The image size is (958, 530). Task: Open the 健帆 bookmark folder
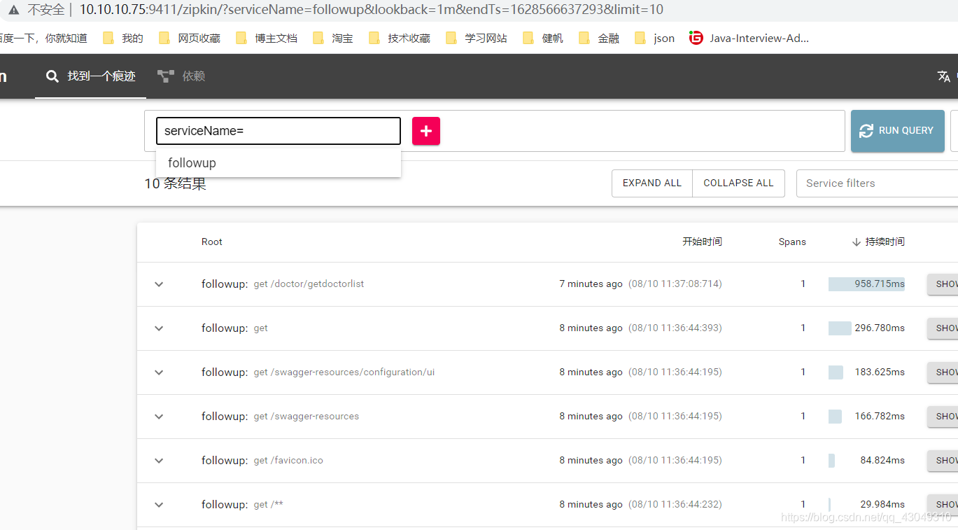click(x=543, y=38)
